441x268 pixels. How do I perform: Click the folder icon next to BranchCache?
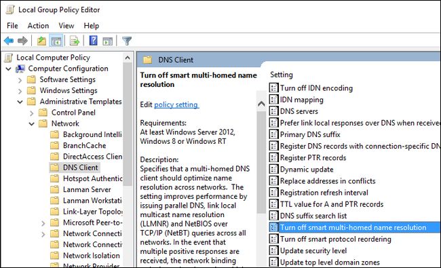pos(54,145)
